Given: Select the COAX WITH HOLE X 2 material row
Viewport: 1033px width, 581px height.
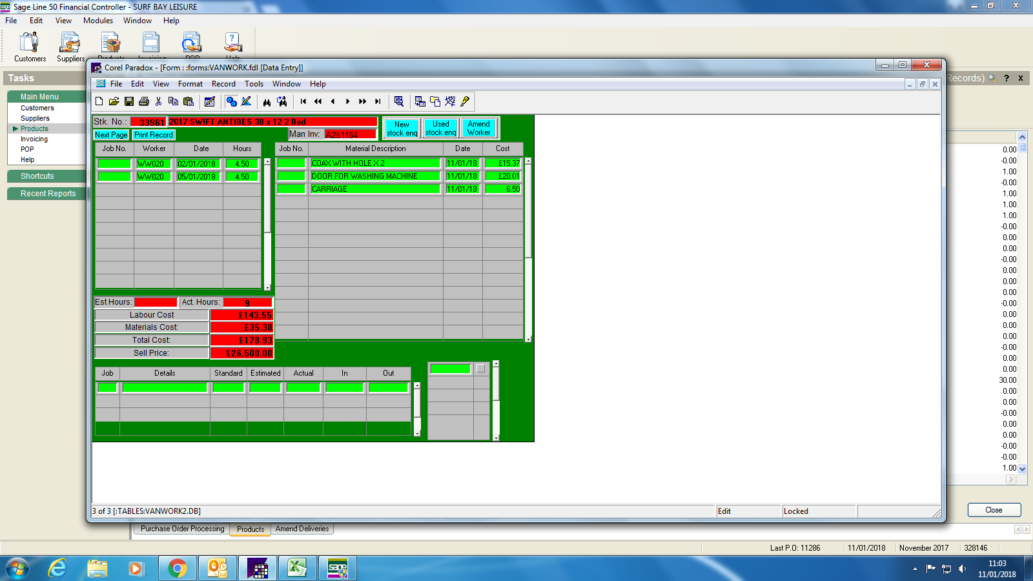Looking at the screenshot, I should pos(399,163).
